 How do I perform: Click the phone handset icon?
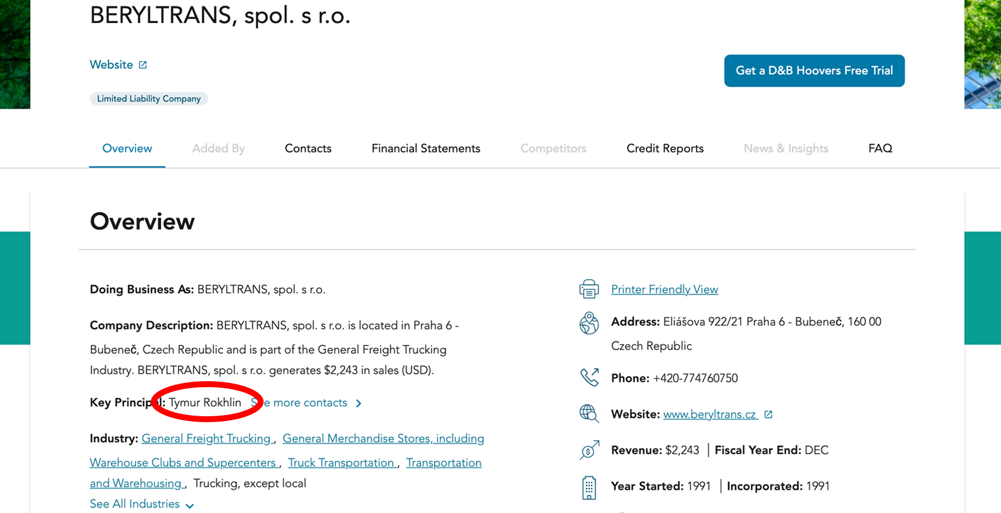pyautogui.click(x=589, y=378)
